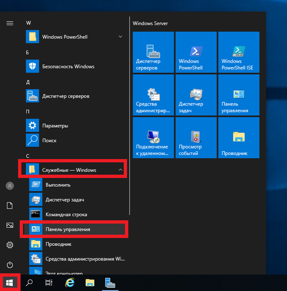287x291 pixels.
Task: Click the letter Б group header
Action: 27,52
